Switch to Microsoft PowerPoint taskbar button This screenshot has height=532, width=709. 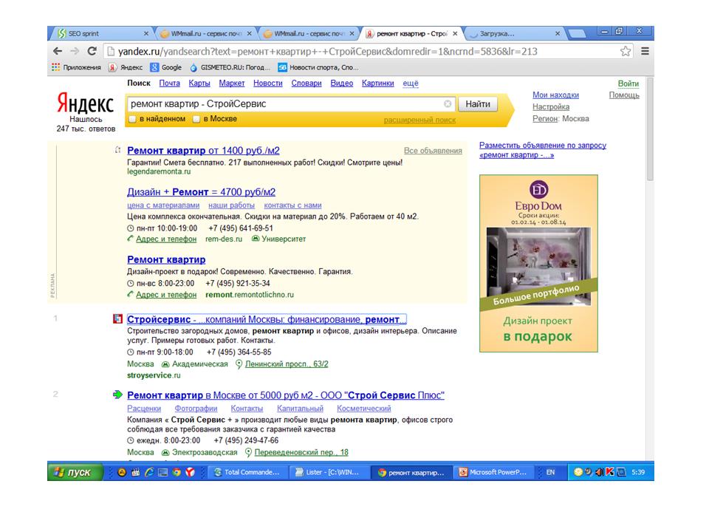click(x=494, y=472)
